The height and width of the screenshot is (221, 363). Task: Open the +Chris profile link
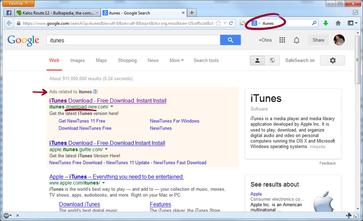point(265,40)
